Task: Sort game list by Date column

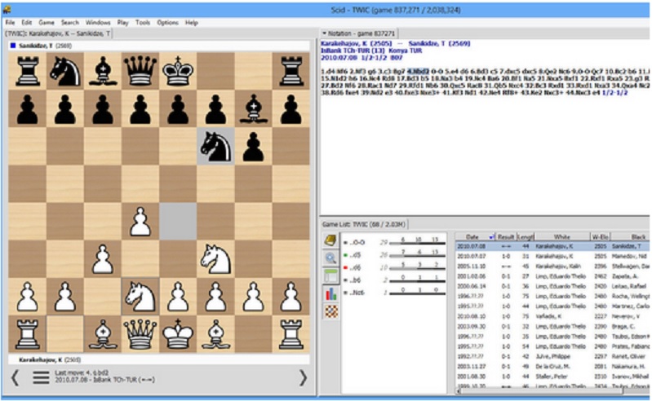Action: (475, 236)
